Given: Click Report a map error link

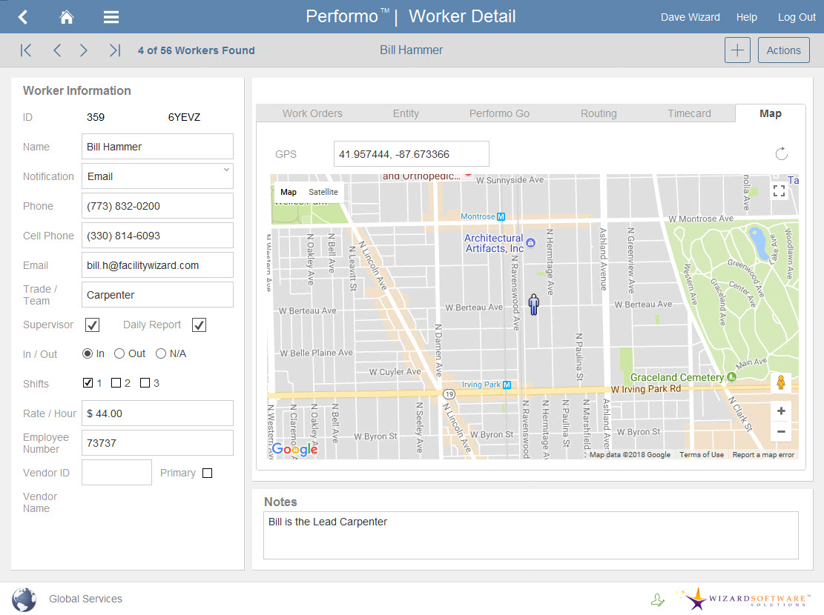Looking at the screenshot, I should click(x=763, y=455).
